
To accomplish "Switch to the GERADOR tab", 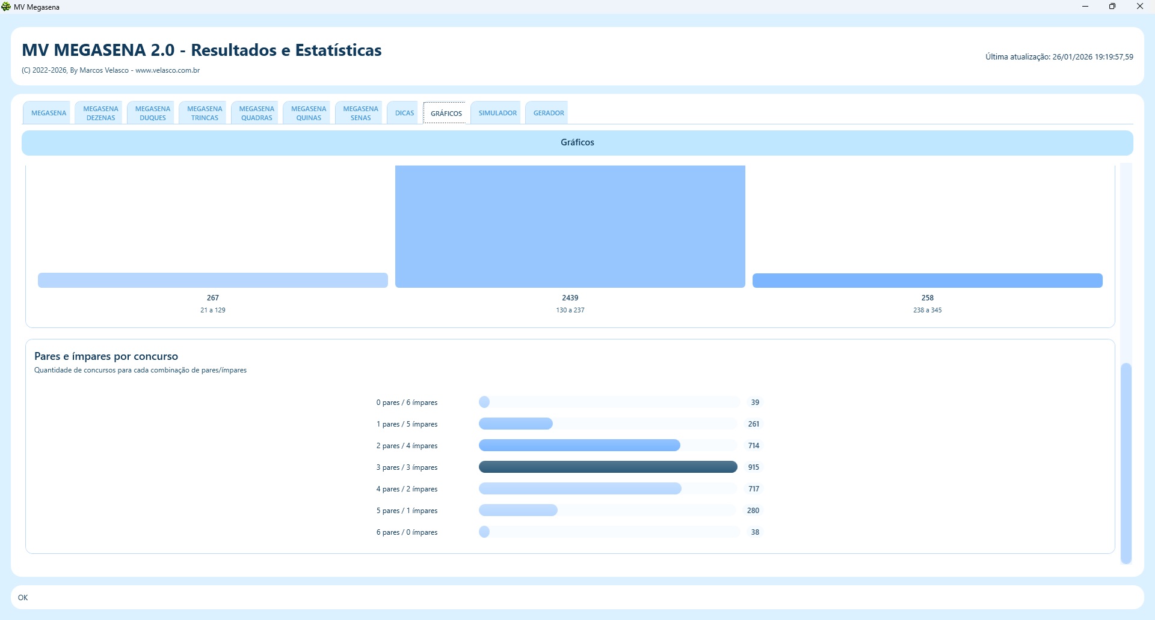I will [549, 113].
